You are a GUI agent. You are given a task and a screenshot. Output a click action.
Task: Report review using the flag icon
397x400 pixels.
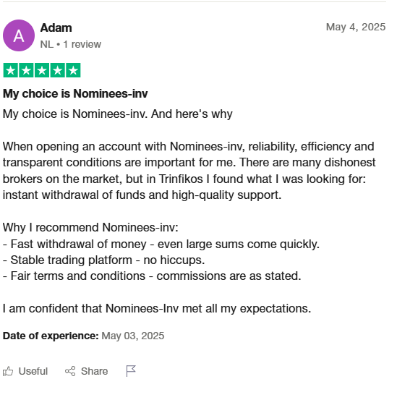[x=131, y=371]
